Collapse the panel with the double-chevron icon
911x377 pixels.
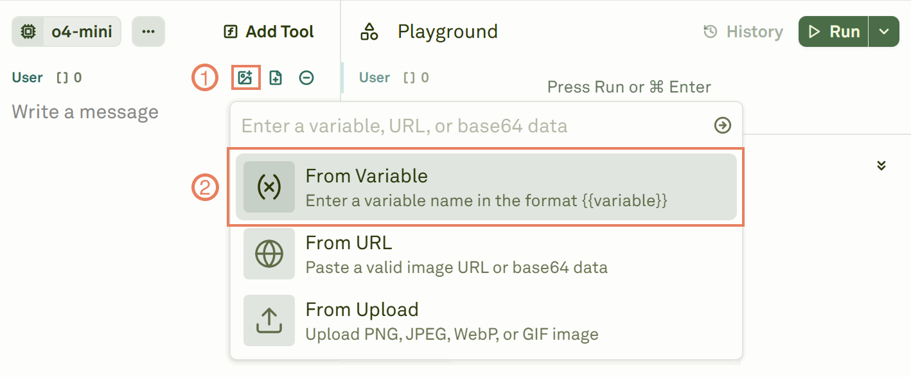[880, 165]
